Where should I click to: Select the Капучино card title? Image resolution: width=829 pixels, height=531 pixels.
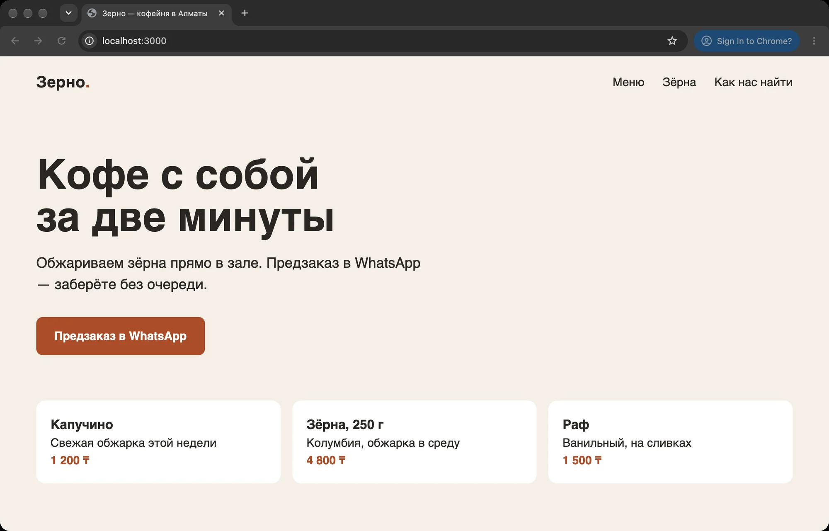82,424
